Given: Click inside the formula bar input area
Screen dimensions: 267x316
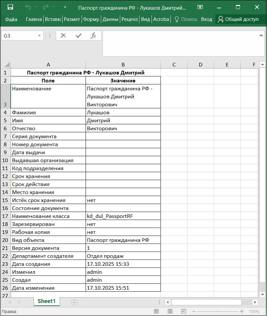Looking at the screenshot, I should tap(181, 44).
